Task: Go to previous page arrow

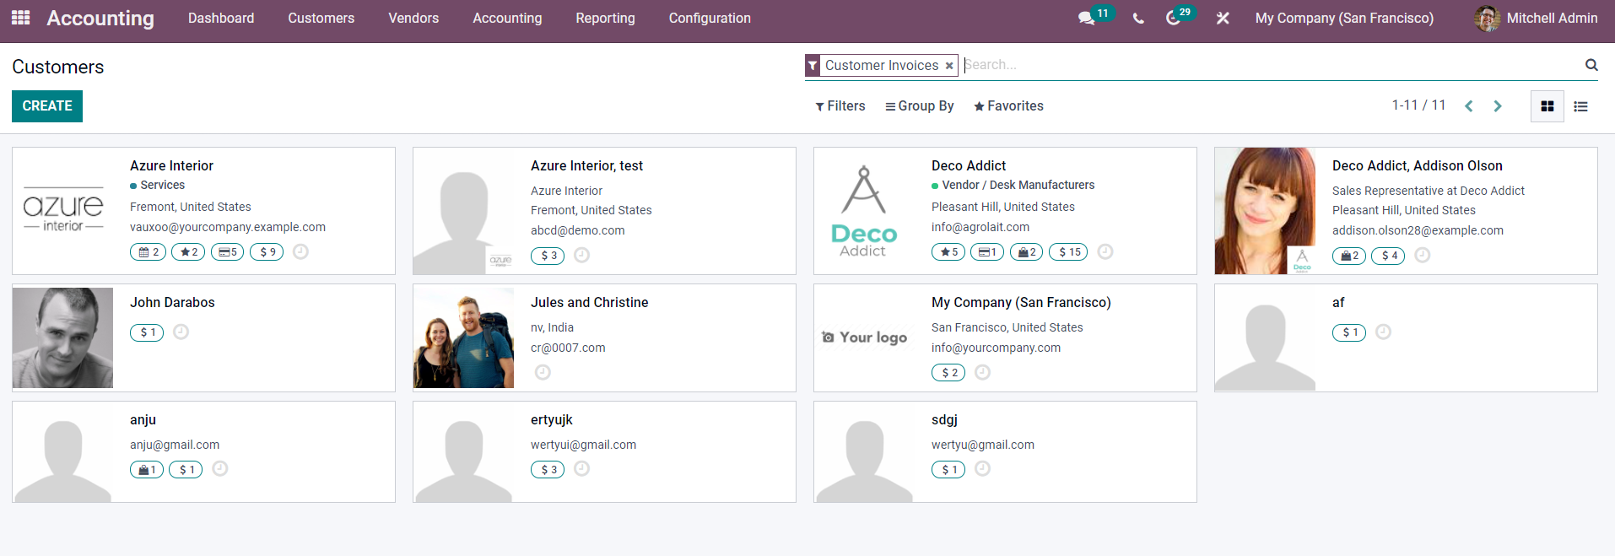Action: 1469,106
